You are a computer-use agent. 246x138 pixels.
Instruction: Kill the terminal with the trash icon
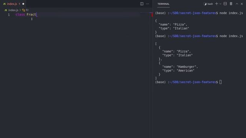(231, 4)
